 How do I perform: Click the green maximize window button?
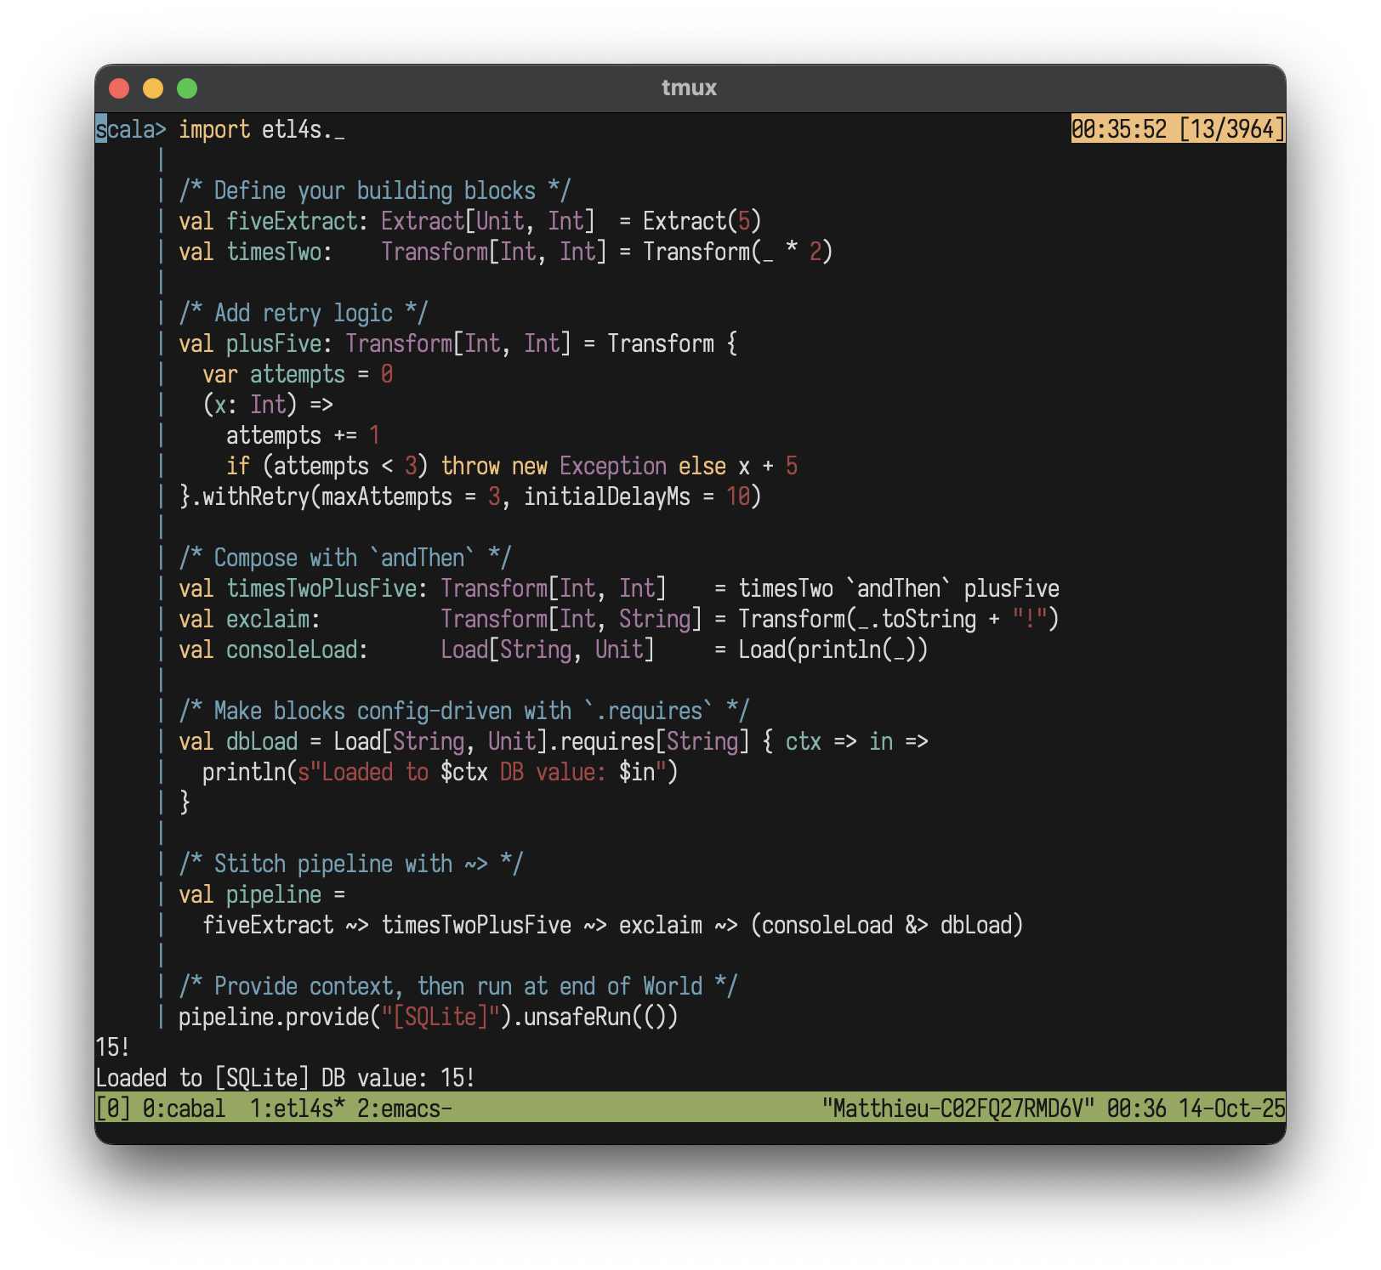coord(187,88)
